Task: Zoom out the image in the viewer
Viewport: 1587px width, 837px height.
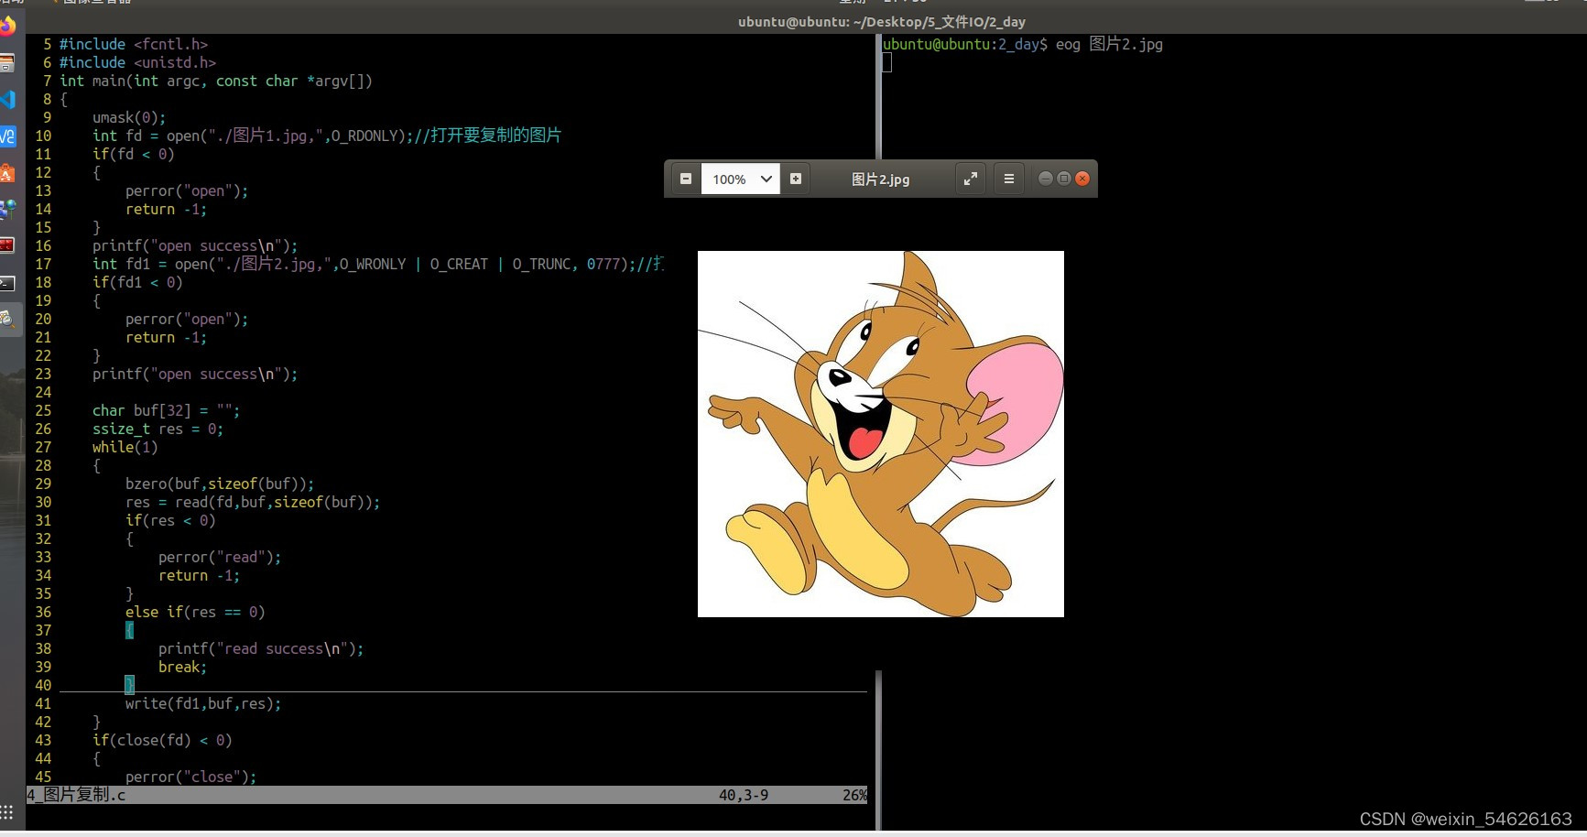Action: 685,179
